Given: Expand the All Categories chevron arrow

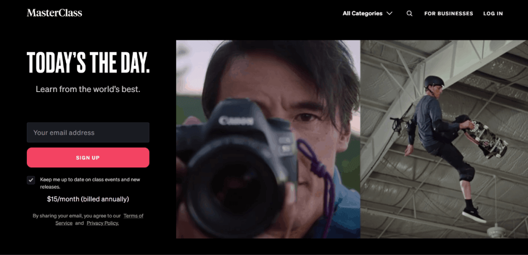Looking at the screenshot, I should tap(390, 14).
